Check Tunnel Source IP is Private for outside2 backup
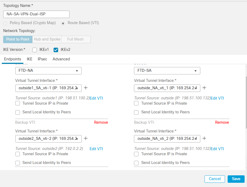This screenshot has width=247, height=187. click(x=18, y=154)
